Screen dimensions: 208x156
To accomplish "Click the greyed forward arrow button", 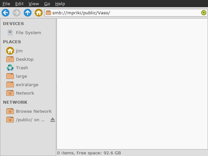I will click(x=17, y=13).
